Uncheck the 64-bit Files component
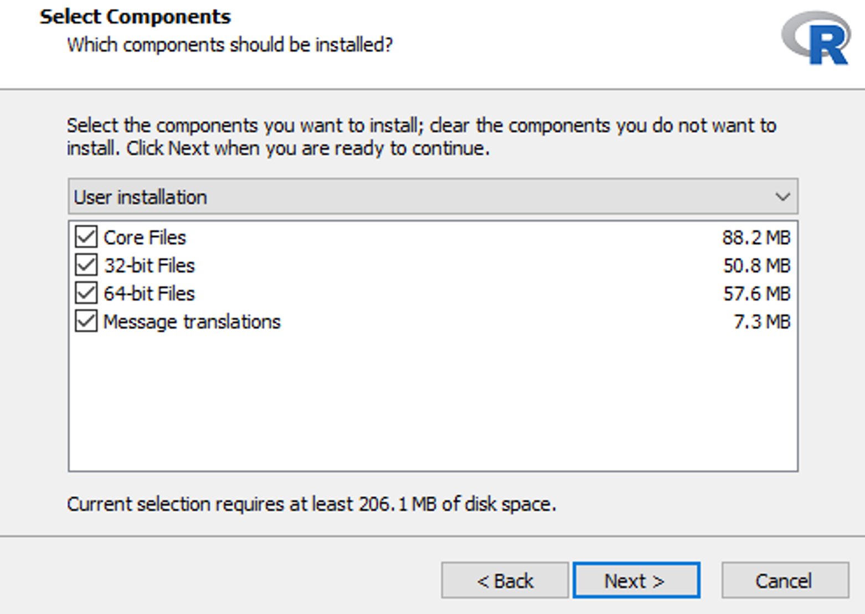The width and height of the screenshot is (865, 614). pos(85,293)
